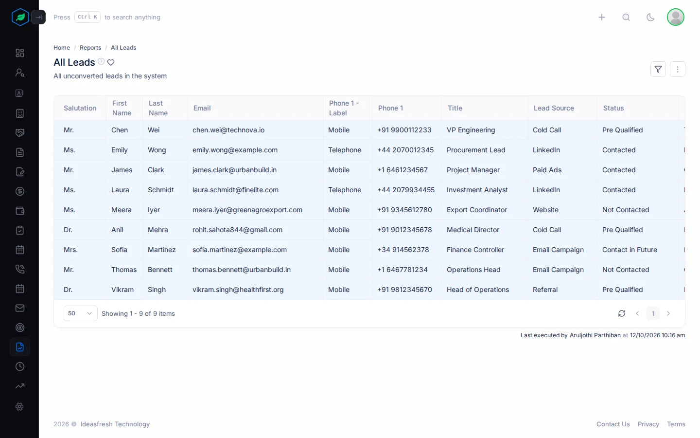Refresh the report results
Viewport: 700px width, 438px height.
click(622, 313)
